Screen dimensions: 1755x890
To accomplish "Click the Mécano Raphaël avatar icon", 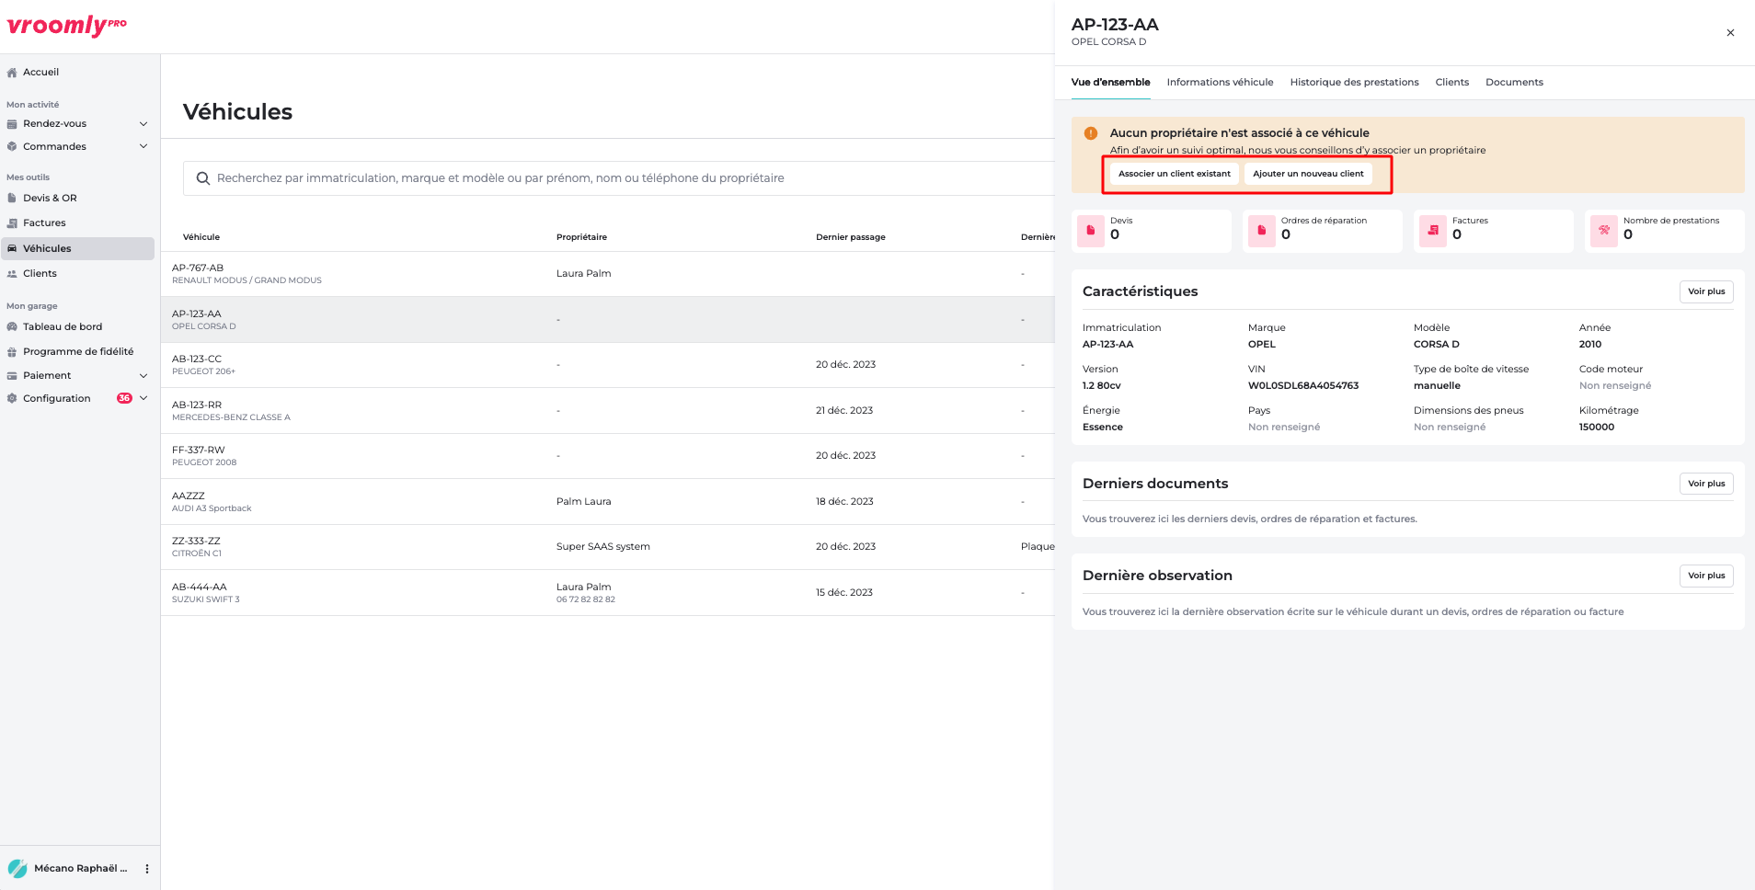I will click(x=17, y=869).
